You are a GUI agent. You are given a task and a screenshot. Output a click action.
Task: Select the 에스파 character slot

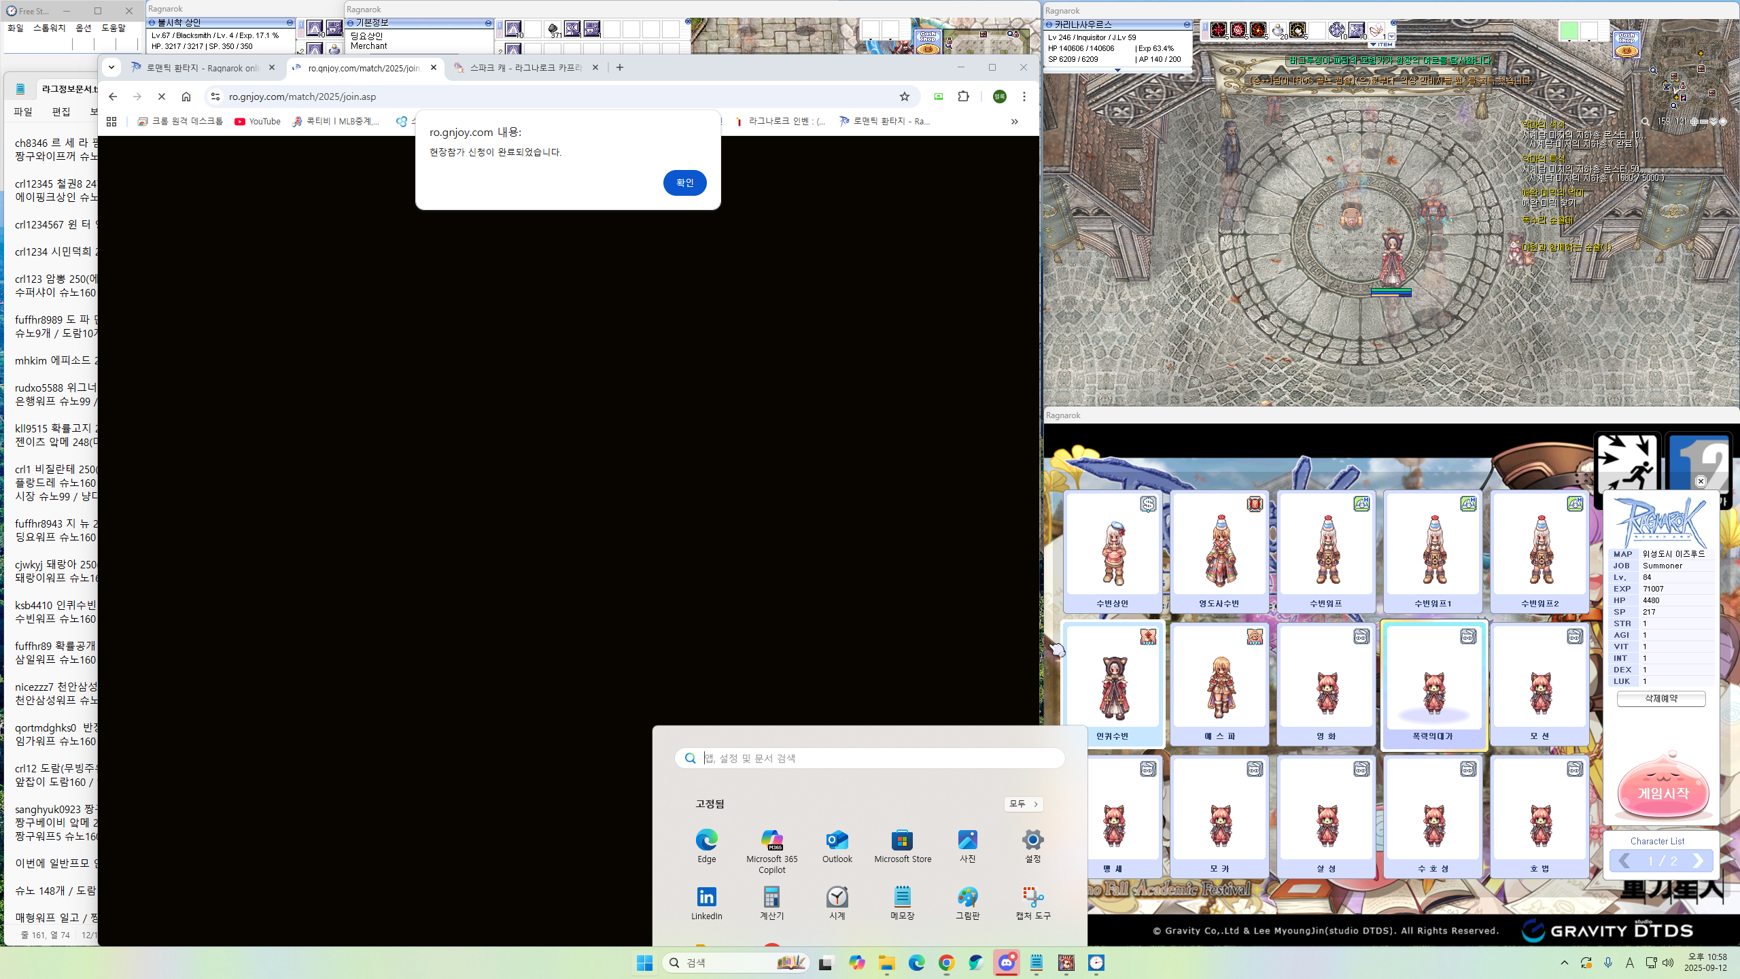point(1219,683)
